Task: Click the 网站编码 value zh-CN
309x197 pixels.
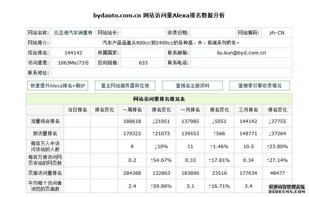Action: tap(277, 33)
